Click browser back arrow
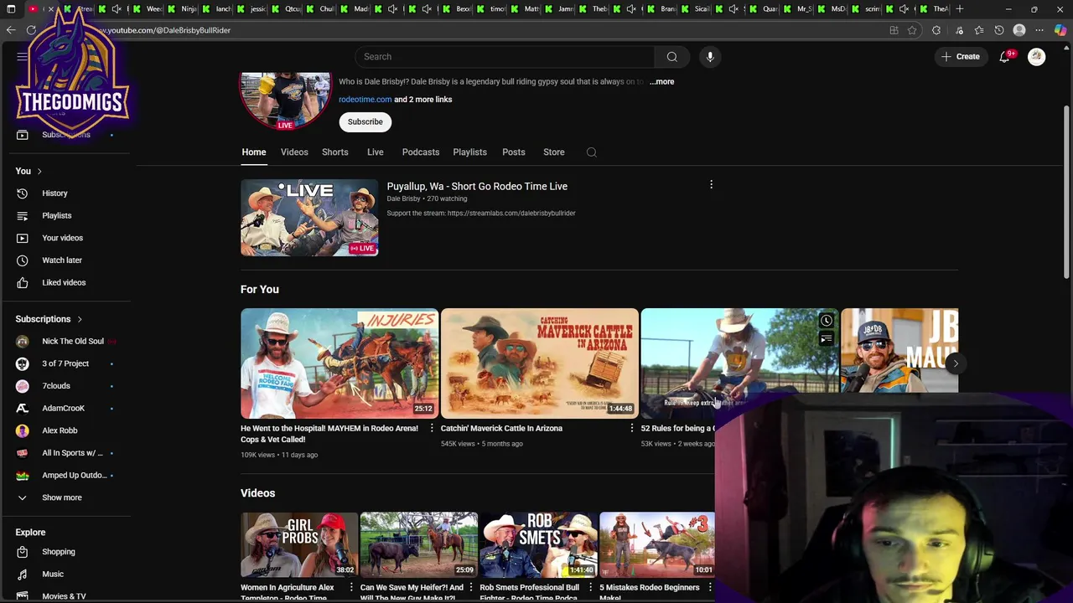This screenshot has width=1073, height=603. (11, 30)
